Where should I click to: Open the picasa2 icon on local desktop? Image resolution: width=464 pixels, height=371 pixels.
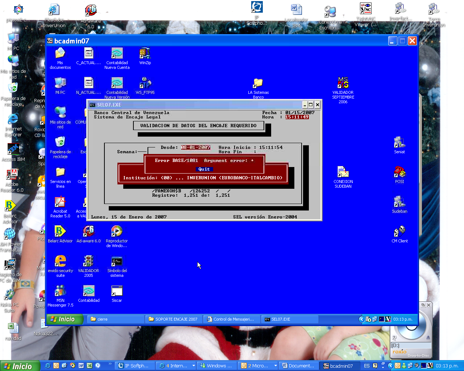18,13
